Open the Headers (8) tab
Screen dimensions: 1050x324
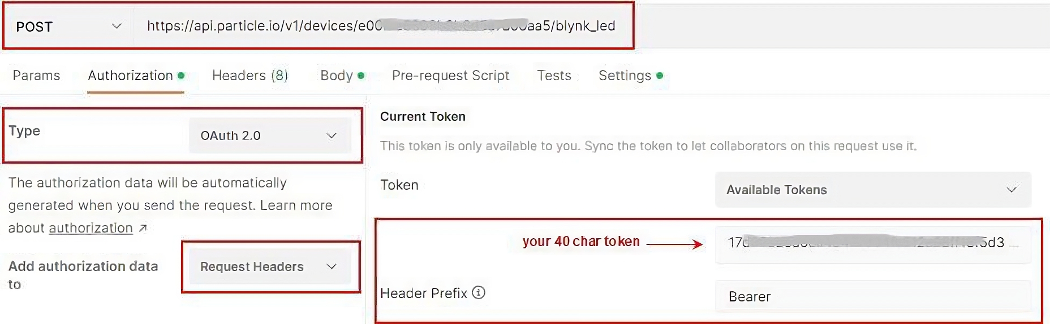249,76
